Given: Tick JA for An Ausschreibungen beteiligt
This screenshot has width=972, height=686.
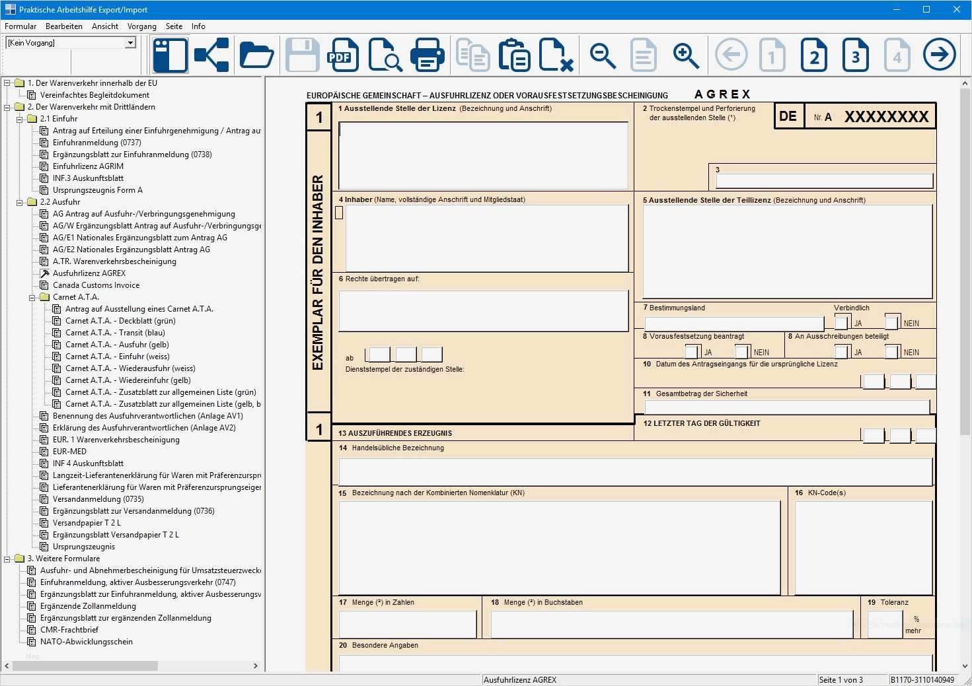Looking at the screenshot, I should [x=841, y=351].
